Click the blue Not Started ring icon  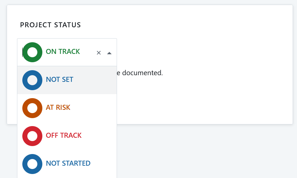(32, 164)
